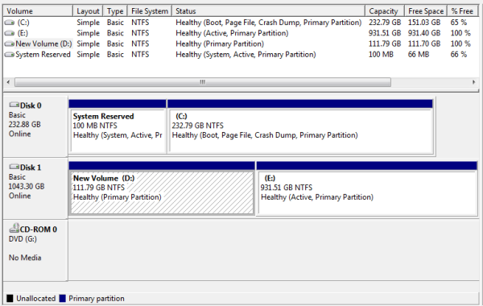Sort by the File System column header
The height and width of the screenshot is (306, 483).
coord(150,11)
